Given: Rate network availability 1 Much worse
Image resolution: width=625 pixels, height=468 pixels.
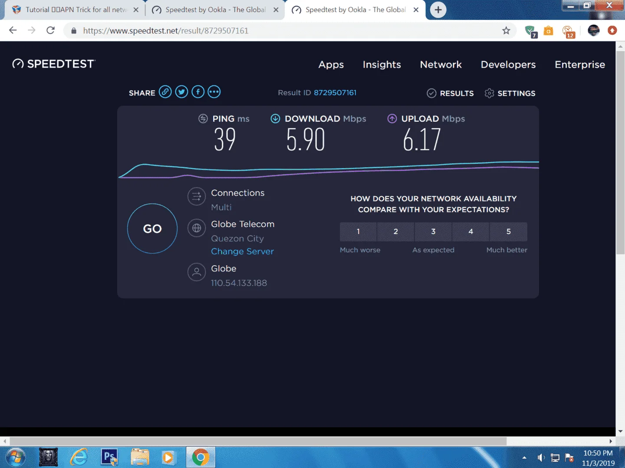Looking at the screenshot, I should click(x=358, y=232).
